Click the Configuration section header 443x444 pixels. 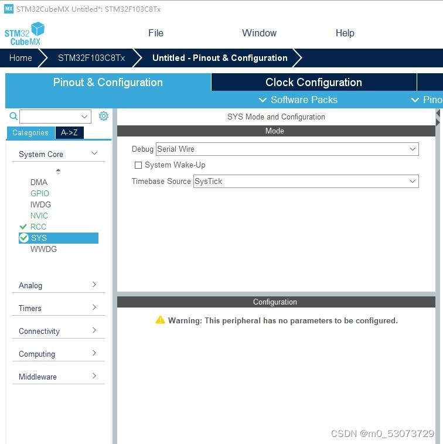coord(276,302)
